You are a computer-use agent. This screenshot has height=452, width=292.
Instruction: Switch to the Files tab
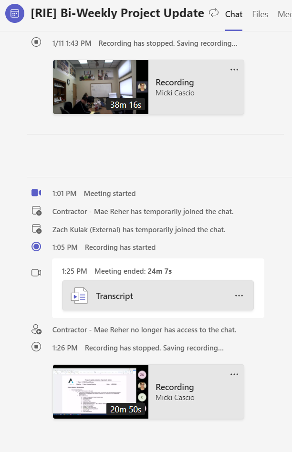(260, 14)
